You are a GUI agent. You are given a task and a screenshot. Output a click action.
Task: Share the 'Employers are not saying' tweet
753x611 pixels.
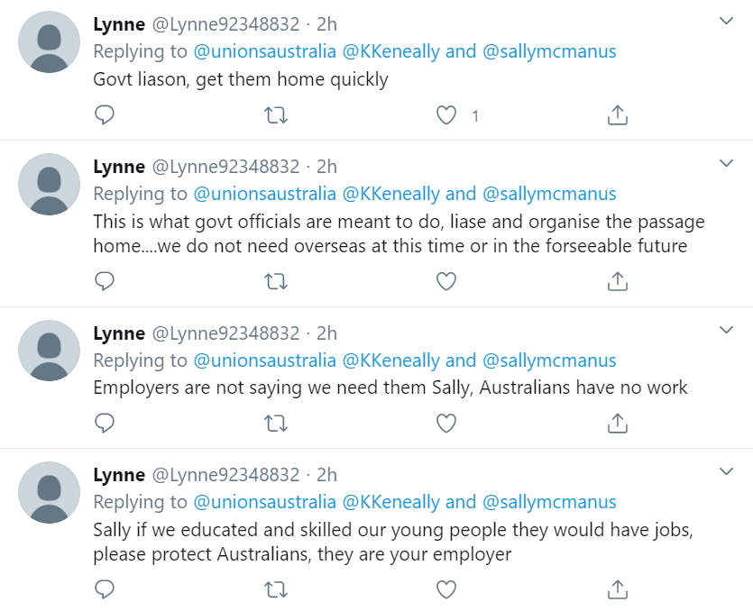point(617,423)
